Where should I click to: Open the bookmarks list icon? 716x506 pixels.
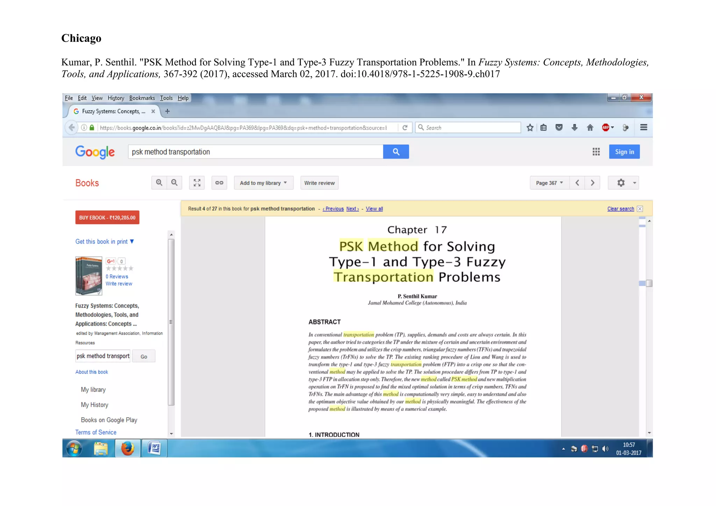pyautogui.click(x=543, y=128)
